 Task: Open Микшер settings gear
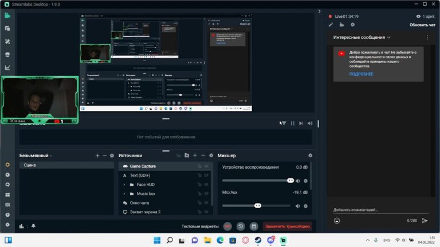pos(310,155)
